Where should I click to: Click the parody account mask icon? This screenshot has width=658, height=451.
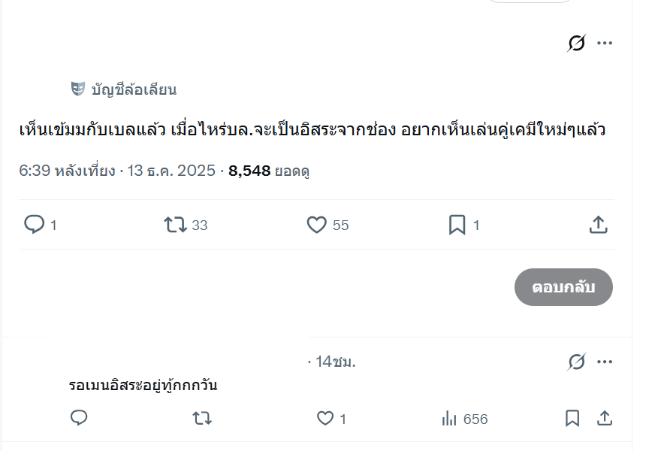[x=78, y=89]
